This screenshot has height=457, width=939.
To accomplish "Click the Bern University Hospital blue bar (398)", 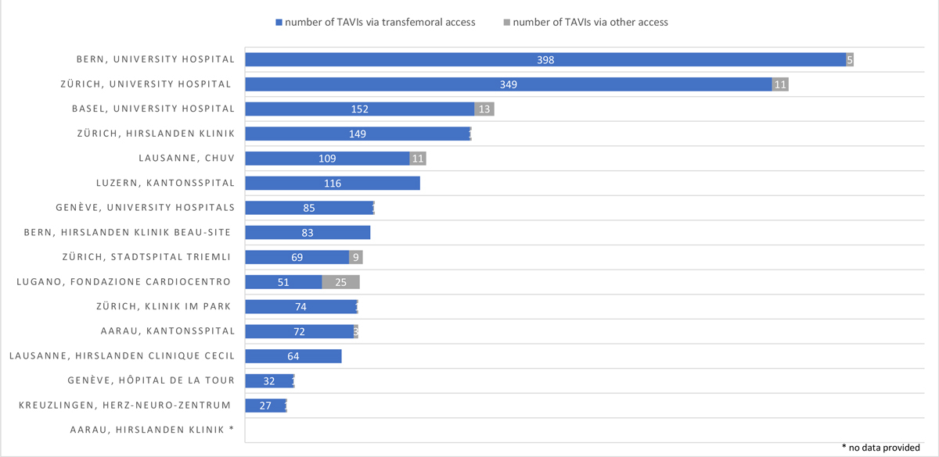I will [x=545, y=60].
